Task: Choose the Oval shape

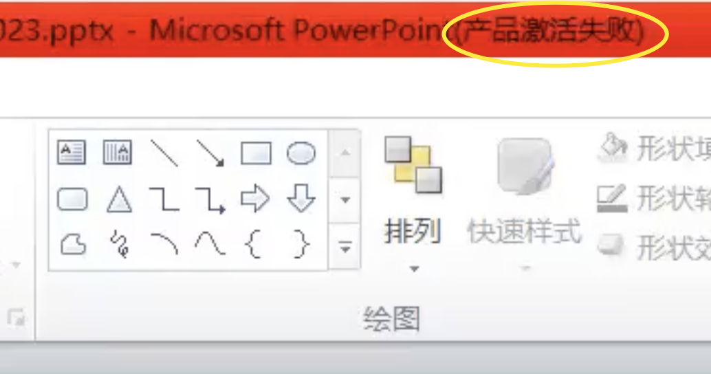Action: click(x=301, y=153)
